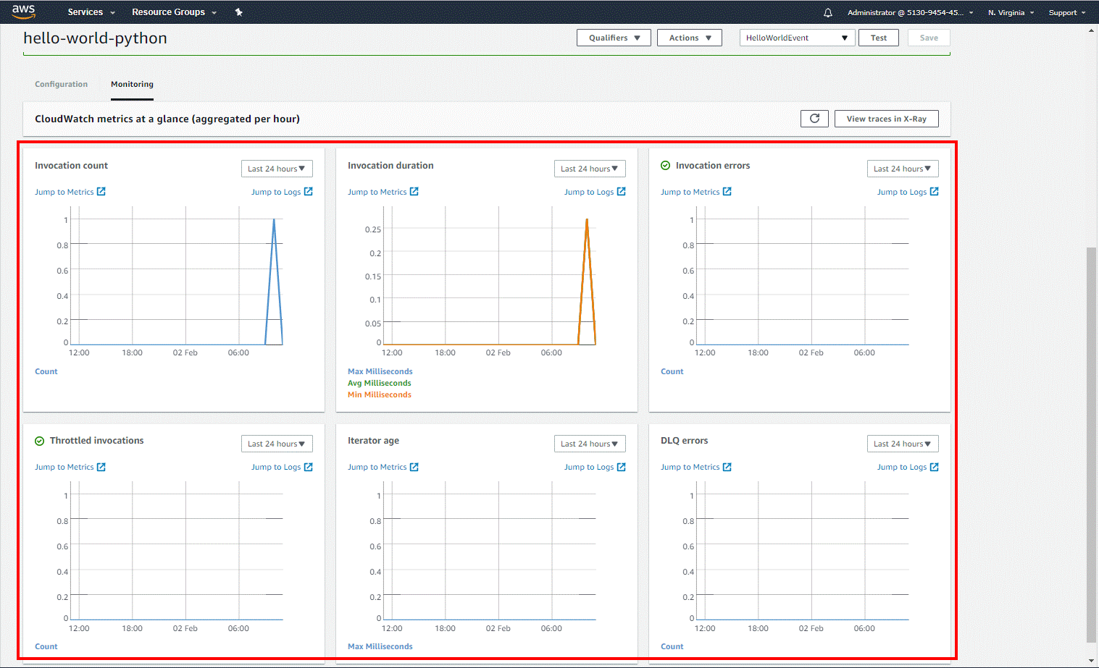Viewport: 1099px width, 668px height.
Task: Click external-link icon beside Throttled invocations Jump to Logs
Action: (309, 467)
